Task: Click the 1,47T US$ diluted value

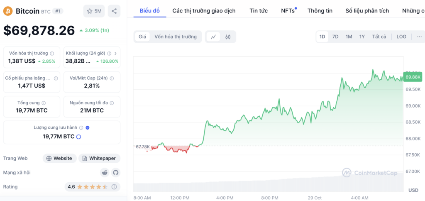Action: [x=32, y=86]
